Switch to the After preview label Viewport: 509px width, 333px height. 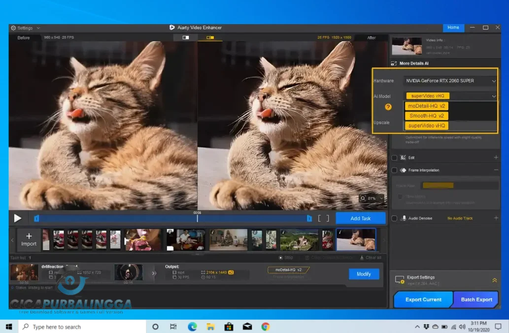pyautogui.click(x=372, y=38)
